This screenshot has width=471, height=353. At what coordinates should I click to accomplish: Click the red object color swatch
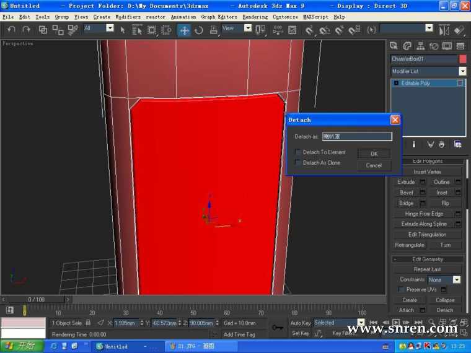coord(462,59)
